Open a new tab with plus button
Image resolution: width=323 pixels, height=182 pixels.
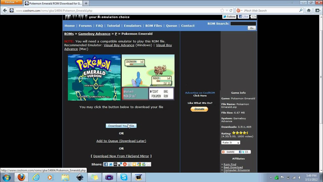86,3
